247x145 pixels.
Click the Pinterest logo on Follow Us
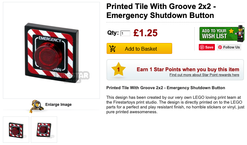click(220, 47)
